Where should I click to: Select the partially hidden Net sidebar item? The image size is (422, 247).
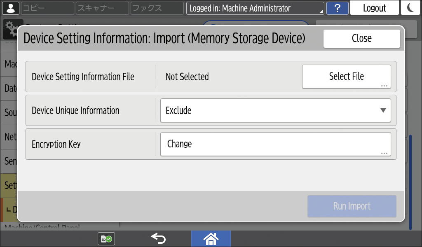9,137
